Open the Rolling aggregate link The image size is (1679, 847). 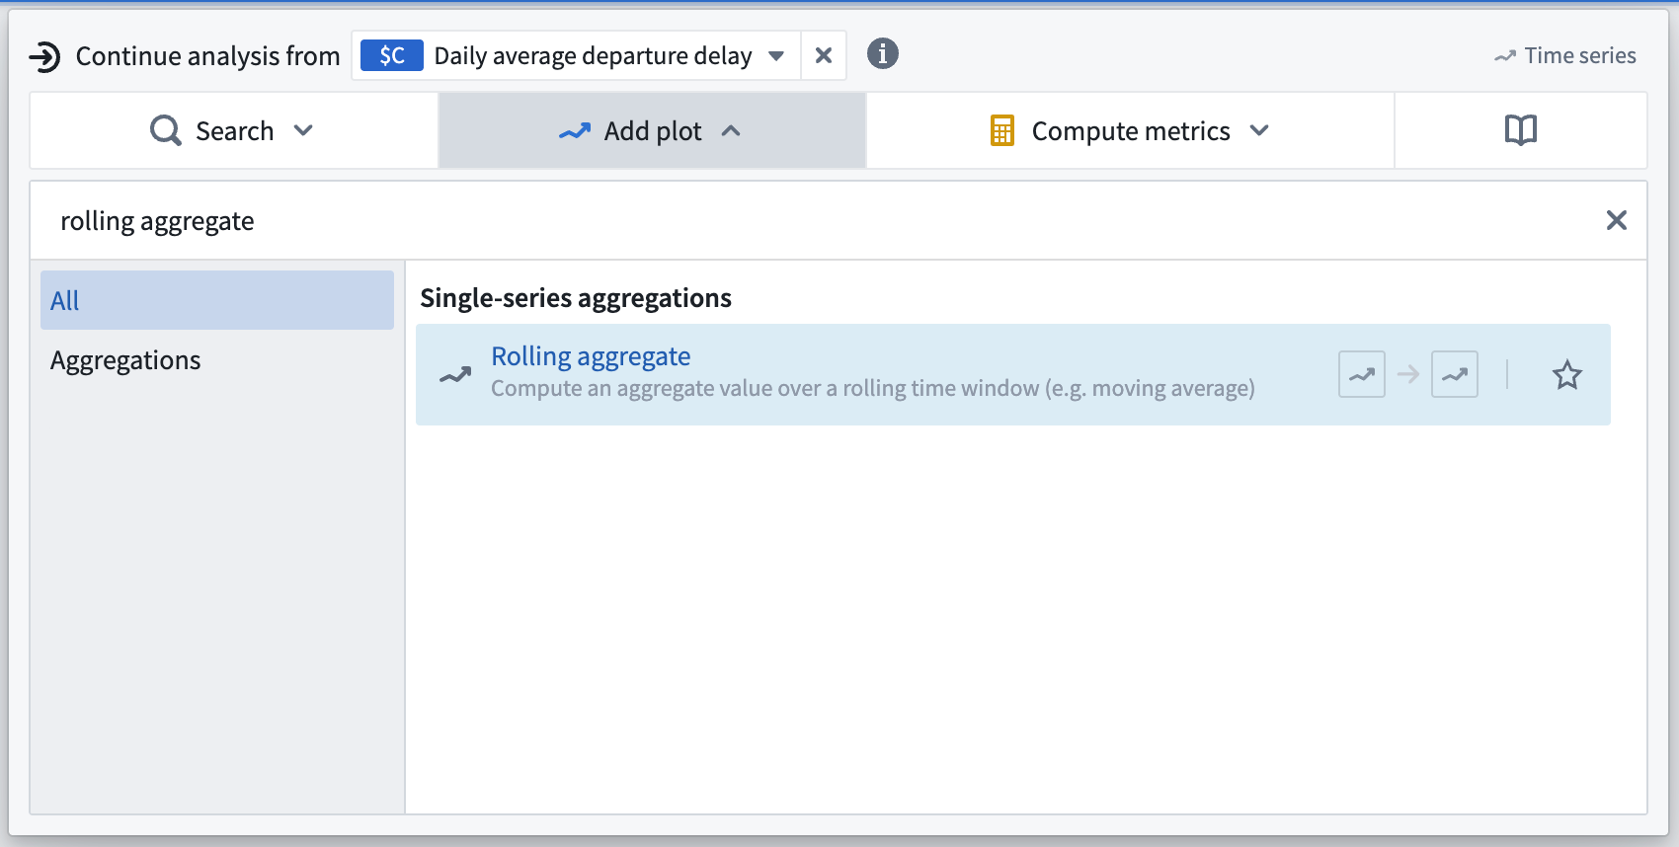tap(591, 355)
